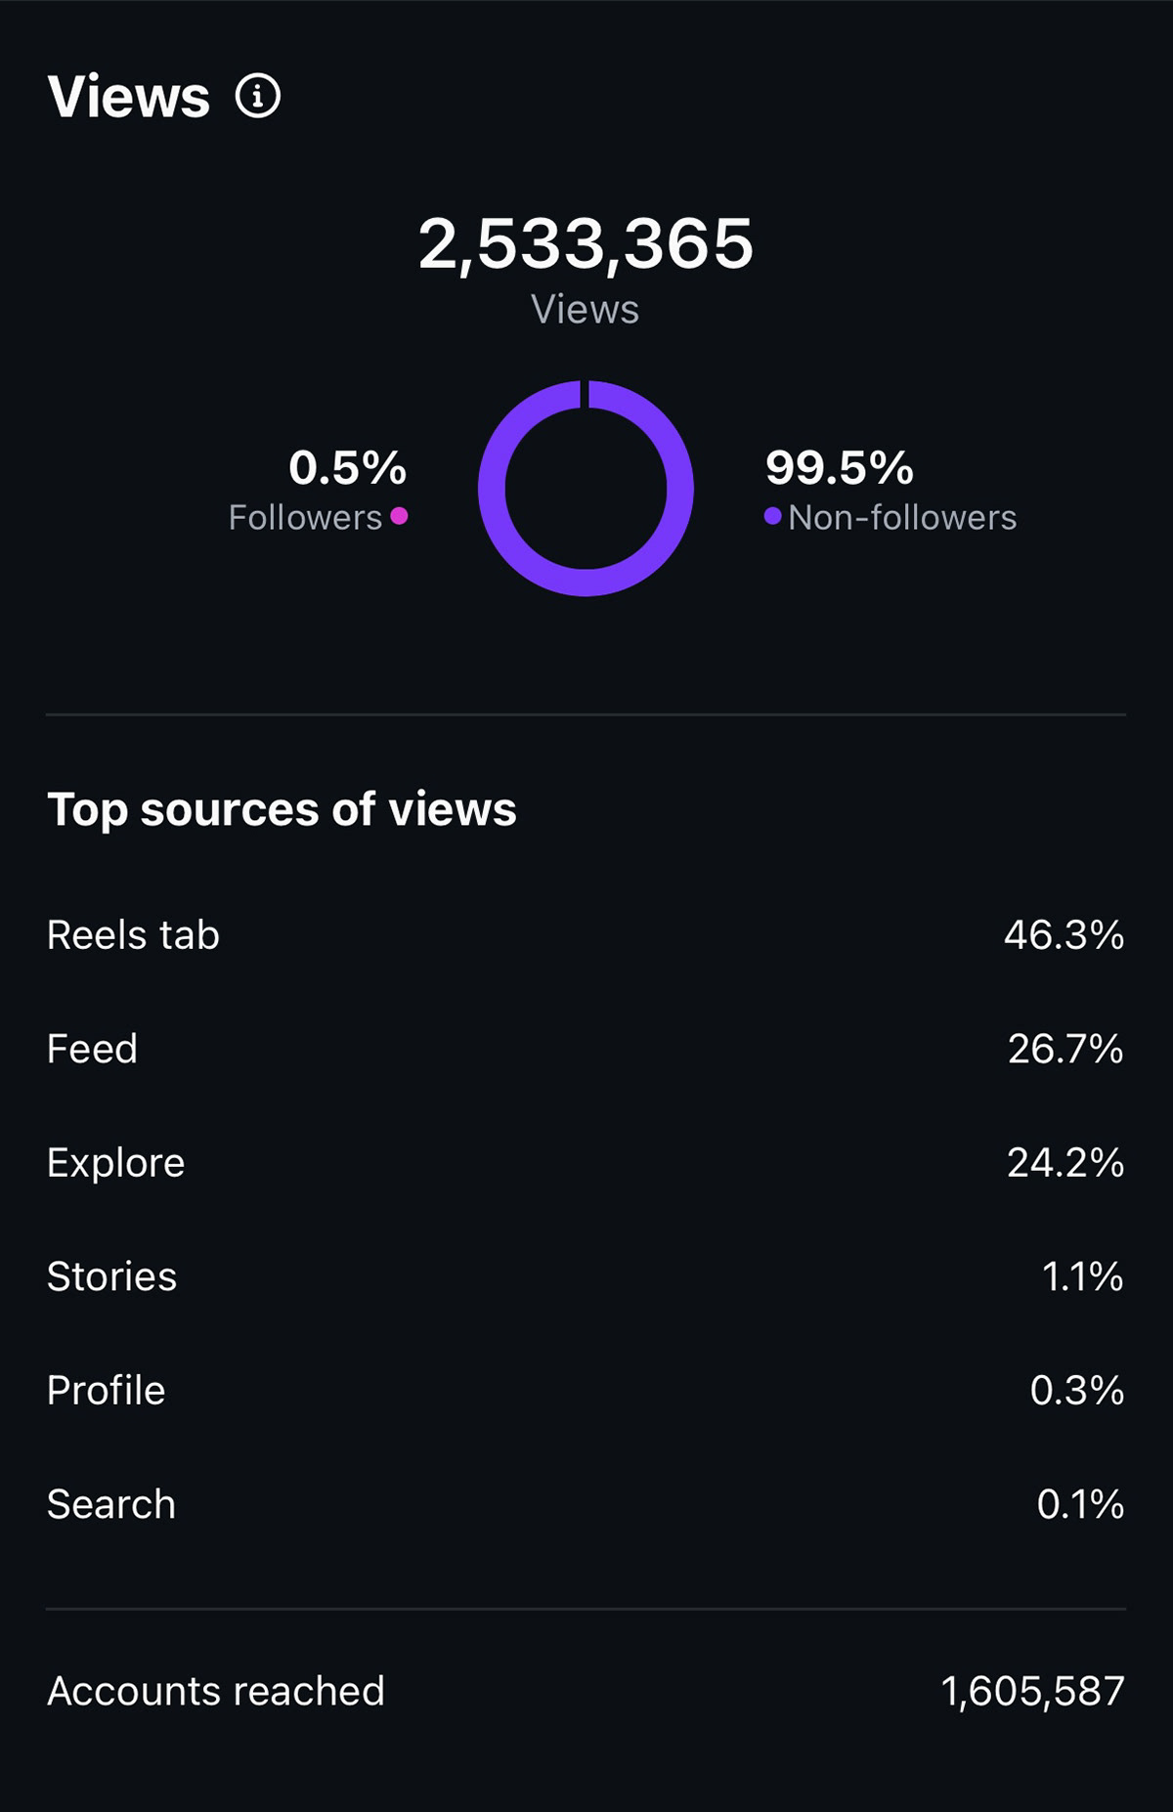Tap the 46.3% Reels tab value
Image resolution: width=1173 pixels, height=1812 pixels.
click(x=1064, y=935)
